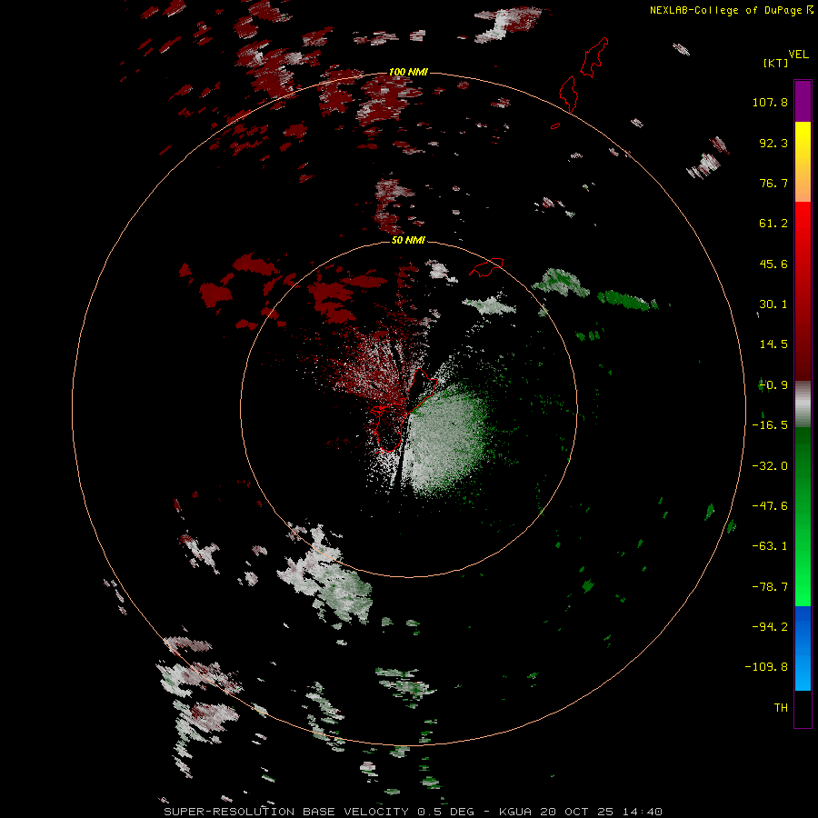Screen dimensions: 818x818
Task: Click the -47.6 scale value
Action: [x=770, y=506]
